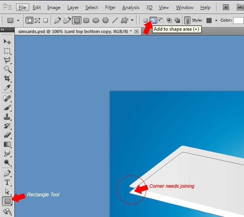Enable Fill pixels mode
Image resolution: width=244 pixels, height=217 pixels.
tap(46, 20)
